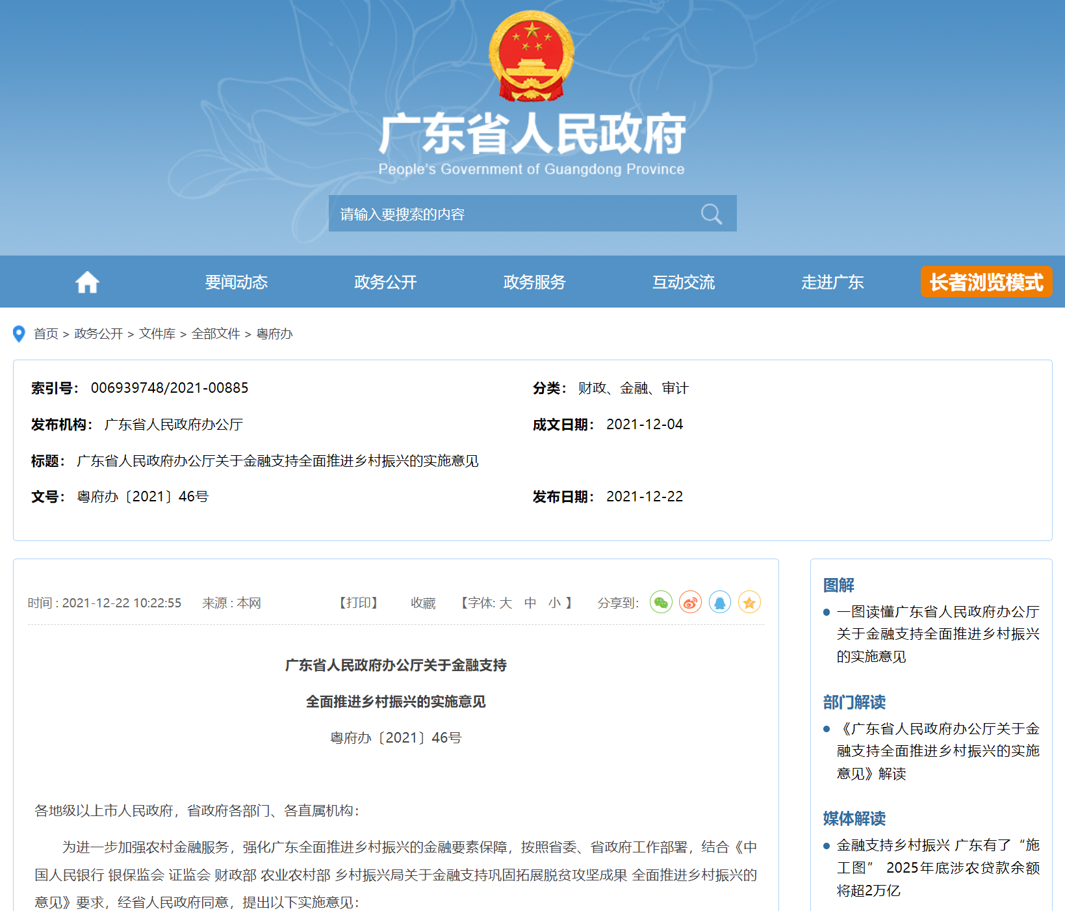This screenshot has width=1065, height=911.
Task: Set font size to 小 (small)
Action: (x=554, y=603)
